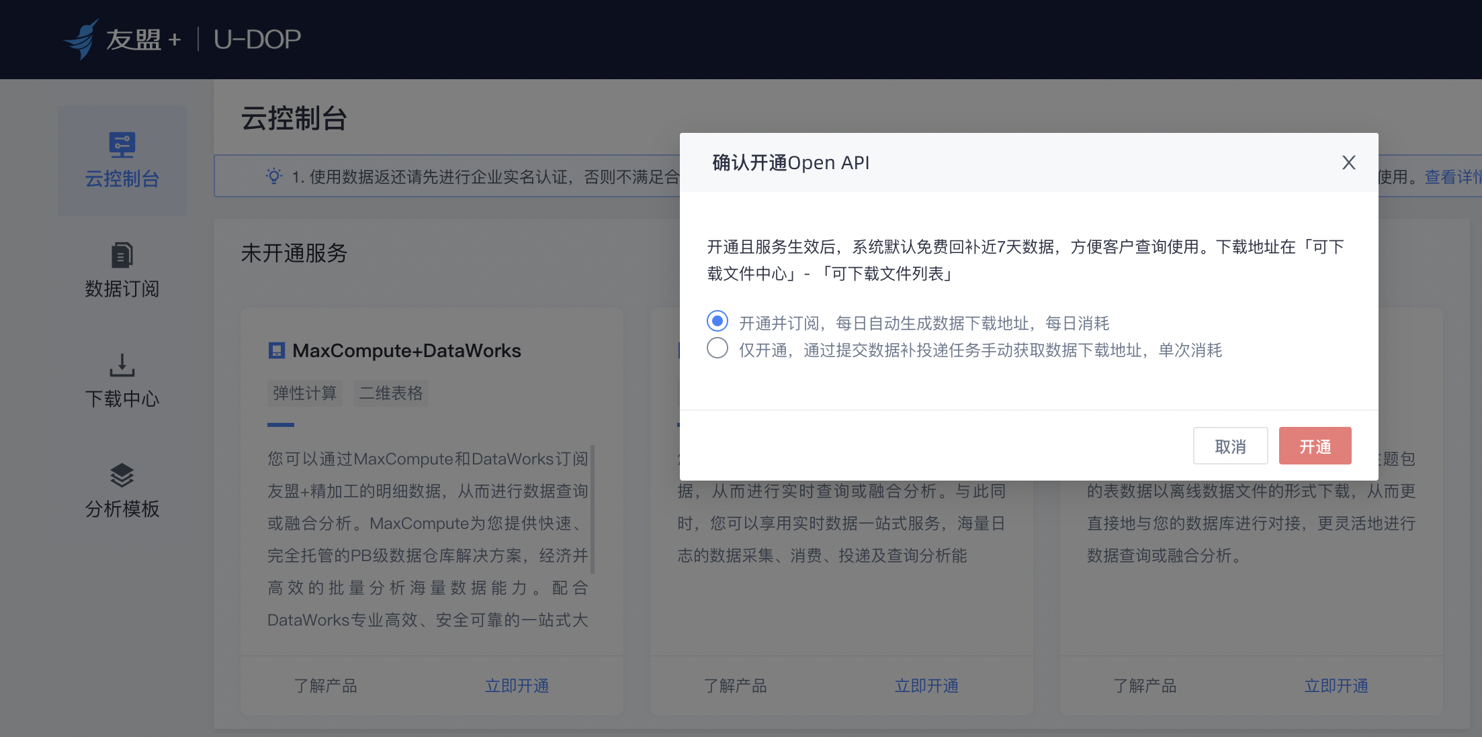Click 了解产品 in the rightmost service card
This screenshot has height=737, width=1482.
(x=1145, y=686)
